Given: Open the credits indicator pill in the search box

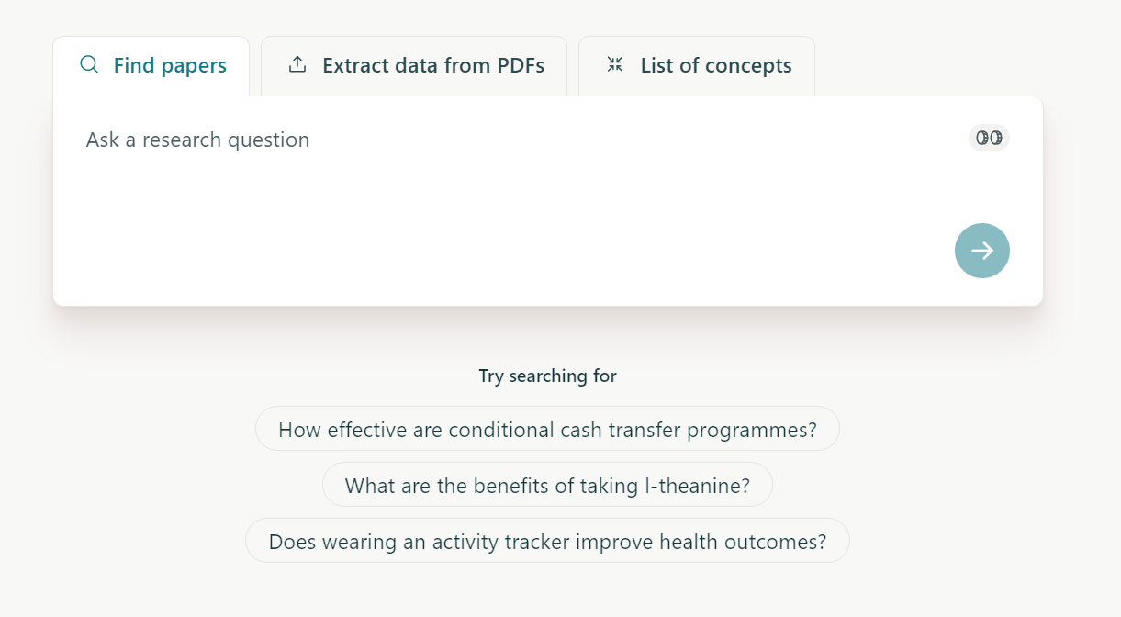Looking at the screenshot, I should click(989, 138).
